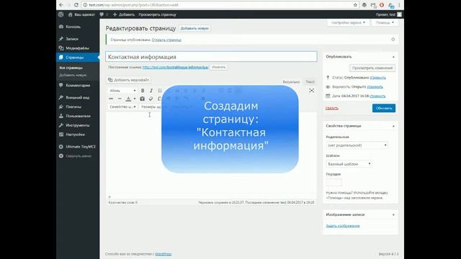Click the calendar icon next to "Дата"
Image resolution: width=461 pixels, height=259 pixels.
click(328, 96)
